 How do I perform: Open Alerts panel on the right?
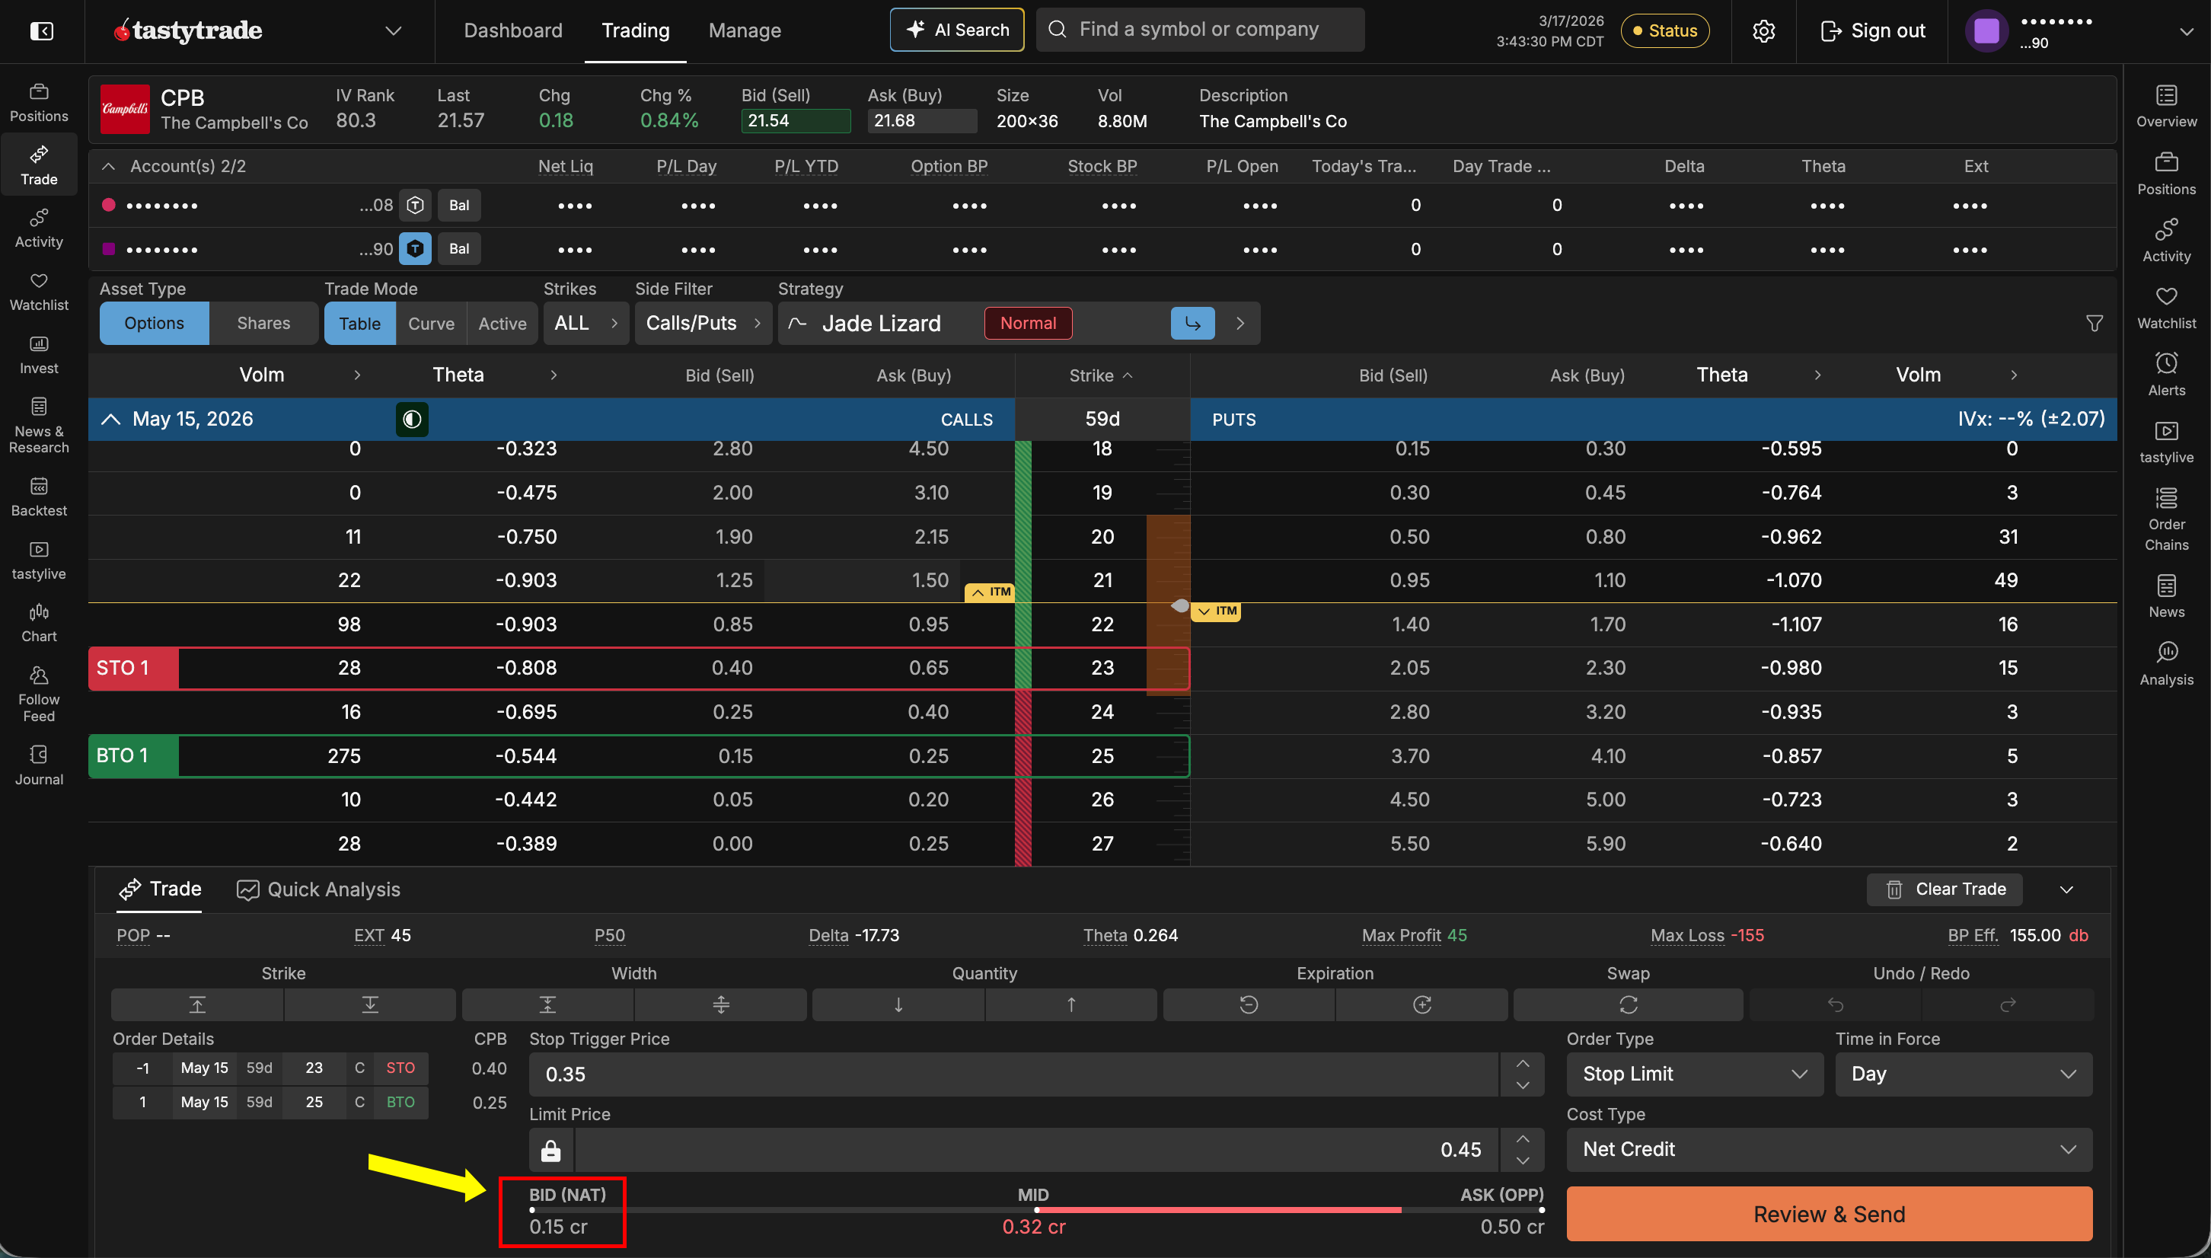click(x=2166, y=375)
